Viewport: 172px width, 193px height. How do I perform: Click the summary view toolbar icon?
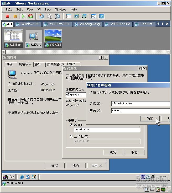(94, 16)
